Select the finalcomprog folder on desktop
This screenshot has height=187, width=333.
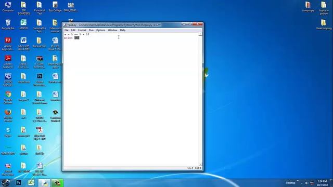tap(324, 24)
